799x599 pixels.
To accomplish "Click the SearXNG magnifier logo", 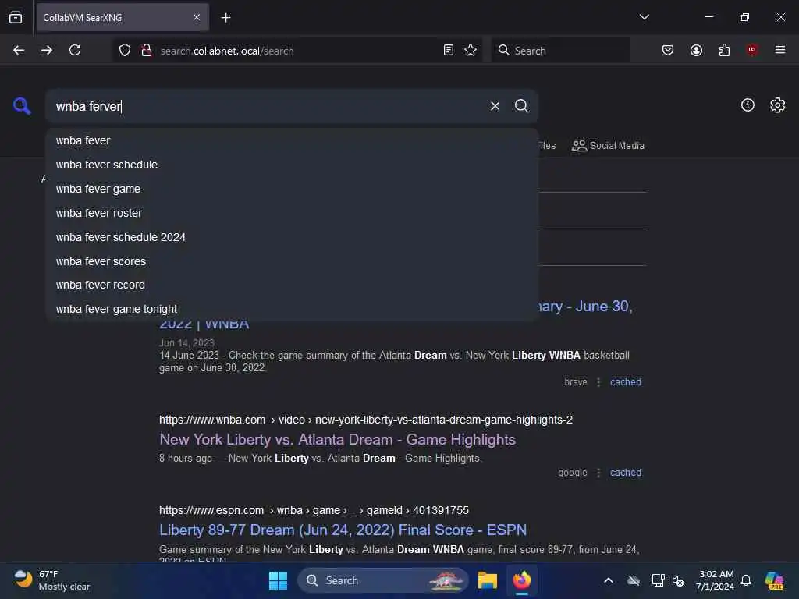I will tap(22, 106).
